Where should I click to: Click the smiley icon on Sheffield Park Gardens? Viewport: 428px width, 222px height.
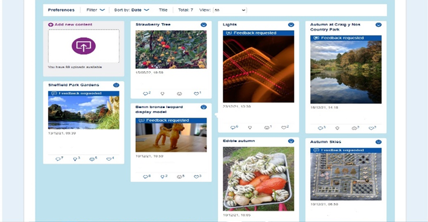coord(92,159)
